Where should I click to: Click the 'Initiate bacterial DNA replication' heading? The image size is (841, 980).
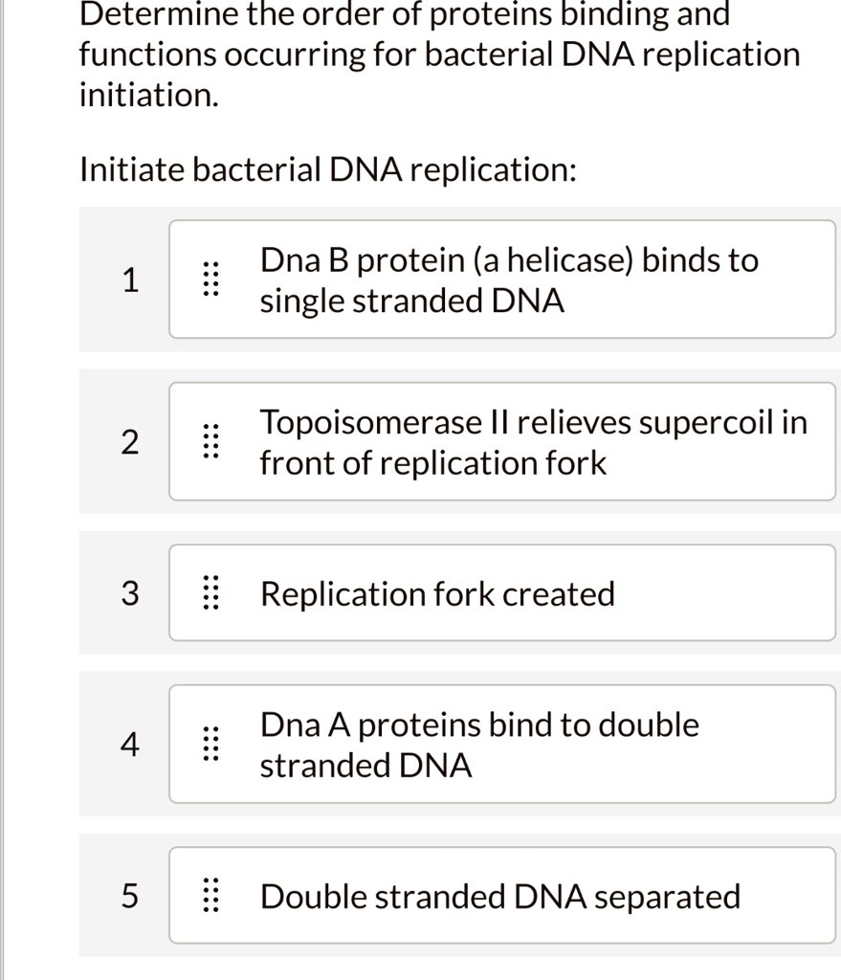tap(327, 168)
